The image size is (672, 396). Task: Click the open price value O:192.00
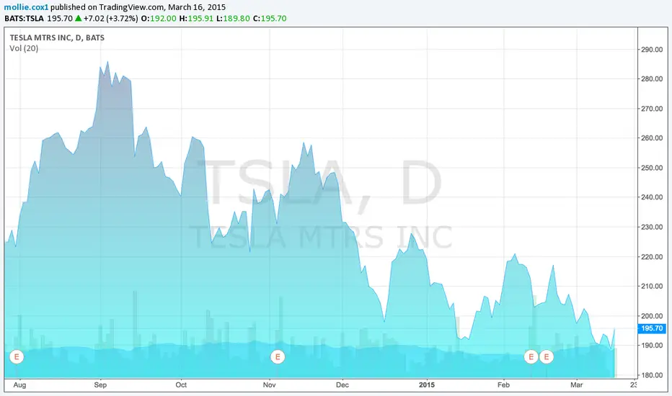point(159,19)
